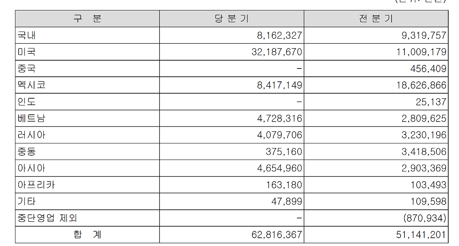
Task: Click the 합 계 total row label
Action: [x=87, y=235]
